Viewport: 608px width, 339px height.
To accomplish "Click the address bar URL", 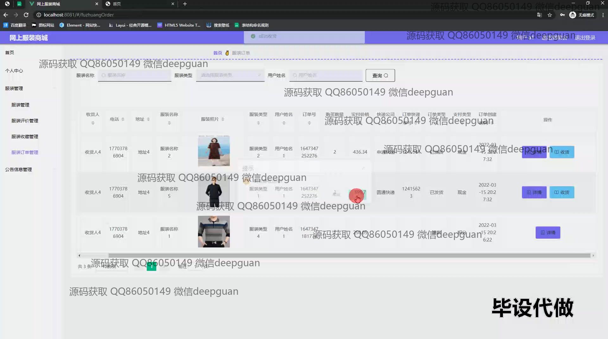I will 79,15.
